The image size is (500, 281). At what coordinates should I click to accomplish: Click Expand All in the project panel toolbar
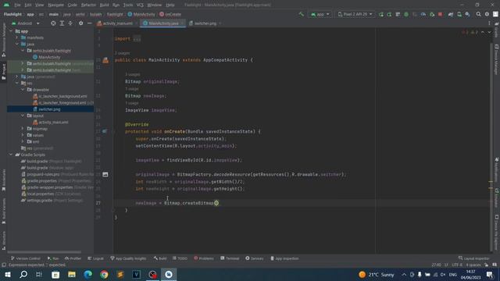(x=62, y=23)
